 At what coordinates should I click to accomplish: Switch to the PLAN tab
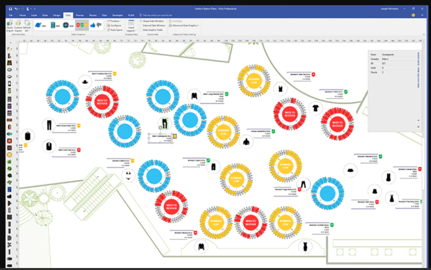coord(131,15)
